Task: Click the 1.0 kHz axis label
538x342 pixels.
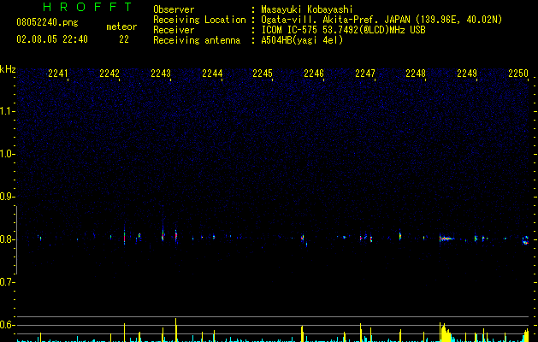Action: [x=7, y=154]
